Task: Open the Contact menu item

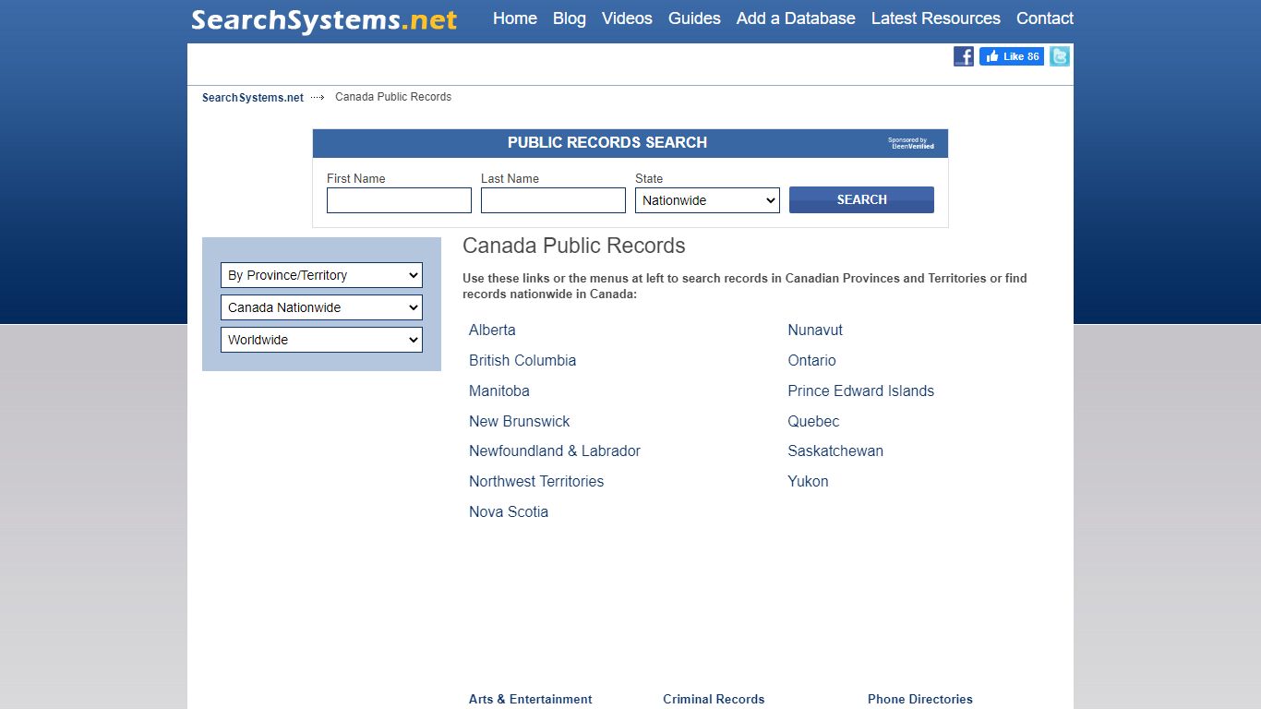Action: click(1045, 18)
